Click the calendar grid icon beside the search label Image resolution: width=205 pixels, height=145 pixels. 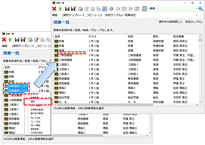coord(143,9)
